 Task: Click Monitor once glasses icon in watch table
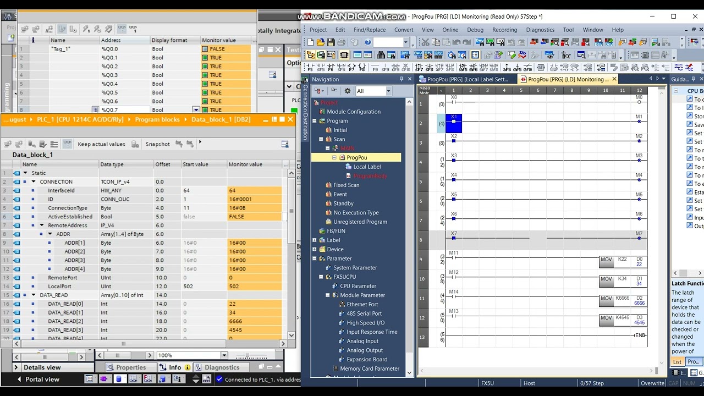(x=133, y=28)
